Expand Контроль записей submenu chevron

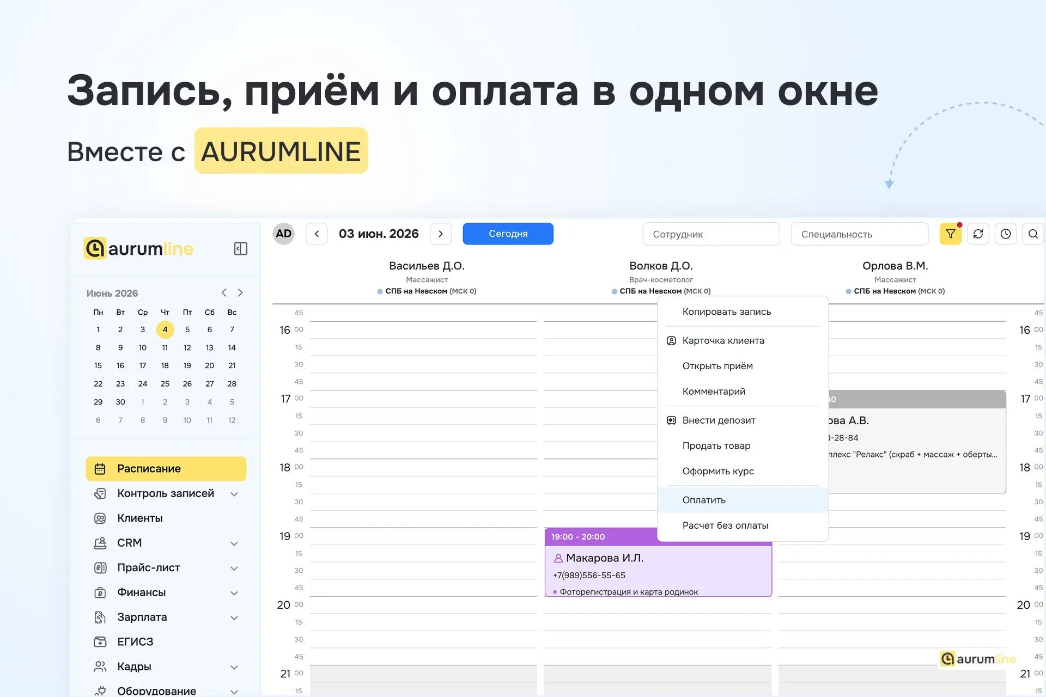click(x=234, y=494)
